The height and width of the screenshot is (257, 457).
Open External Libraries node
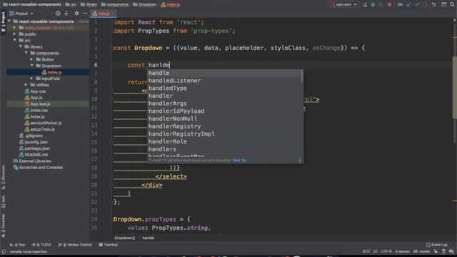coord(32,161)
